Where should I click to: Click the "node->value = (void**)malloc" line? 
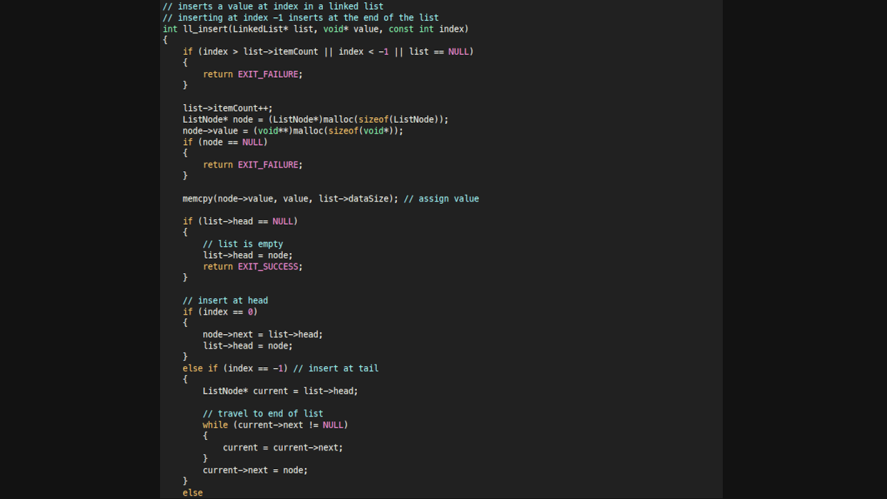[293, 130]
